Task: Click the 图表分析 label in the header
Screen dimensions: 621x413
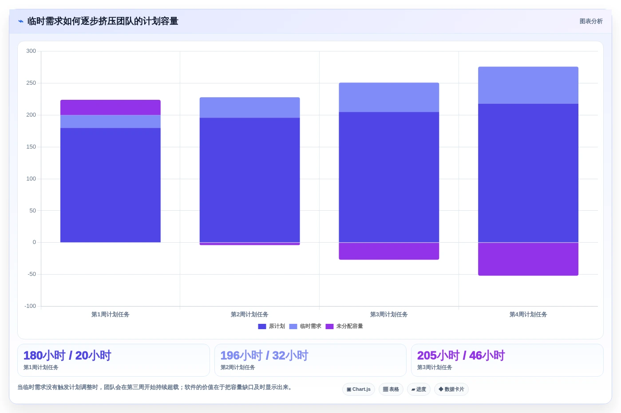Action: coord(591,21)
